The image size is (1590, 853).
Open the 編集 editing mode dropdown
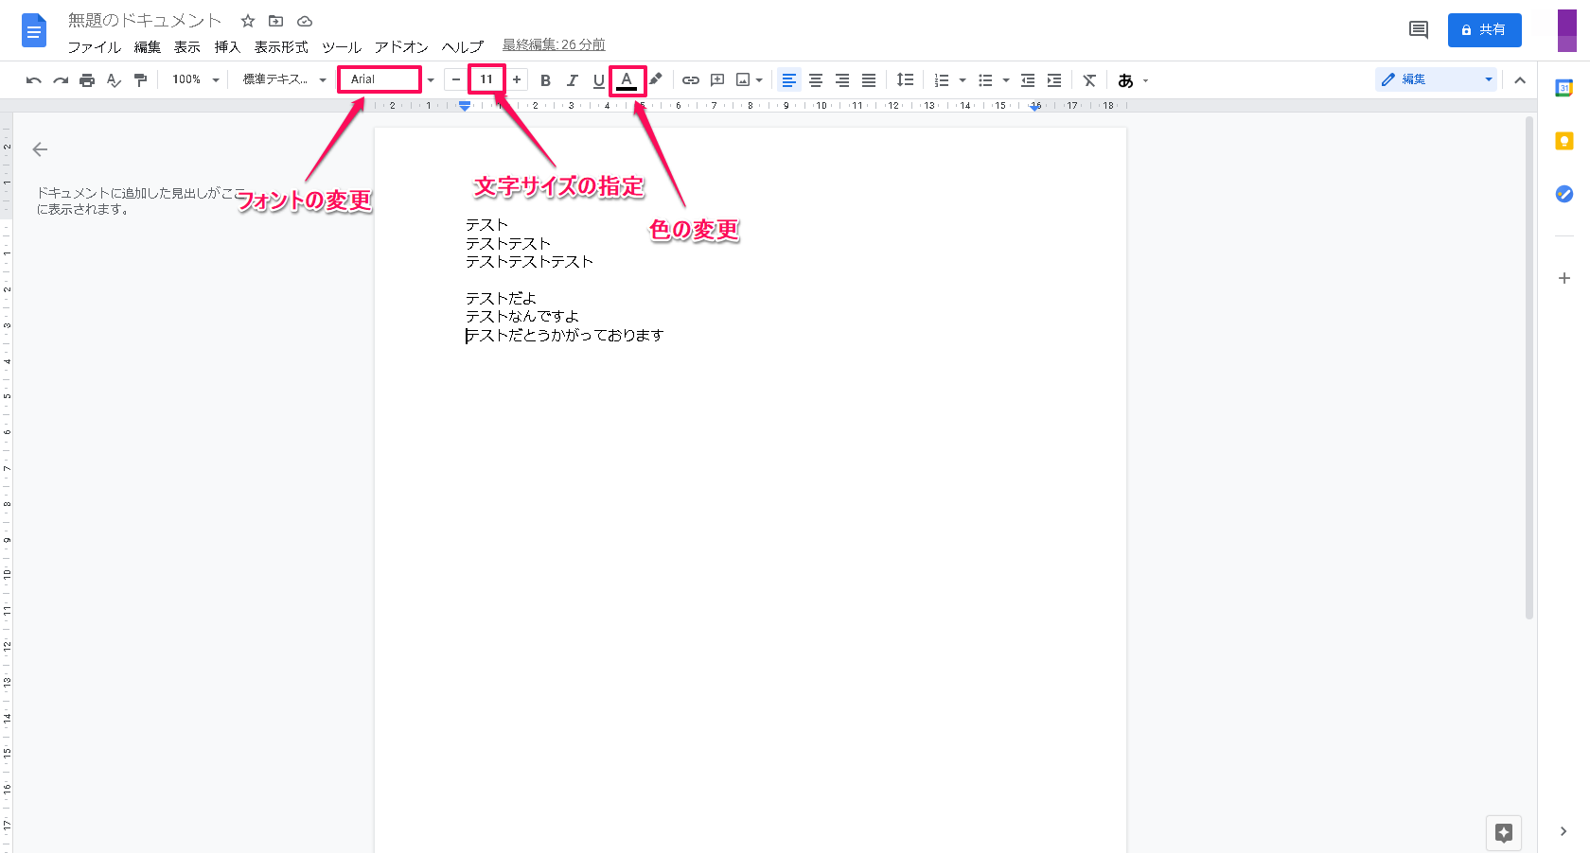pos(1436,79)
